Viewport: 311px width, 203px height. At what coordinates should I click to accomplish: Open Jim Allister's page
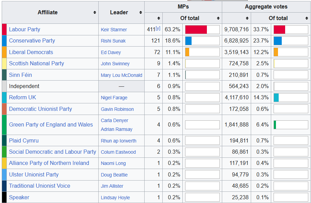[x=112, y=186]
